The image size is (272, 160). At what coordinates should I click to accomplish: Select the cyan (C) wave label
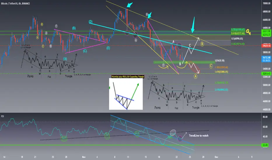coord(85,51)
